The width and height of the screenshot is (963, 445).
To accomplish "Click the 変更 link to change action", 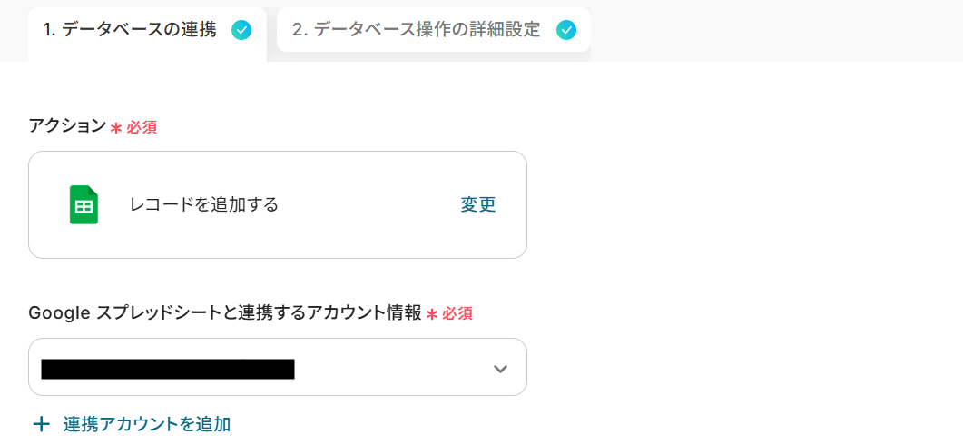I will [477, 204].
